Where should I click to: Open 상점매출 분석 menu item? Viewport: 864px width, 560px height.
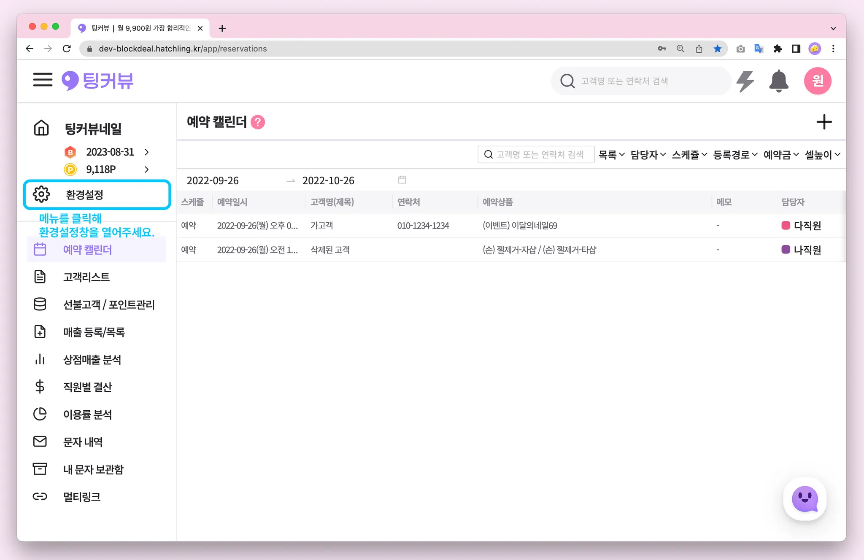pos(92,360)
